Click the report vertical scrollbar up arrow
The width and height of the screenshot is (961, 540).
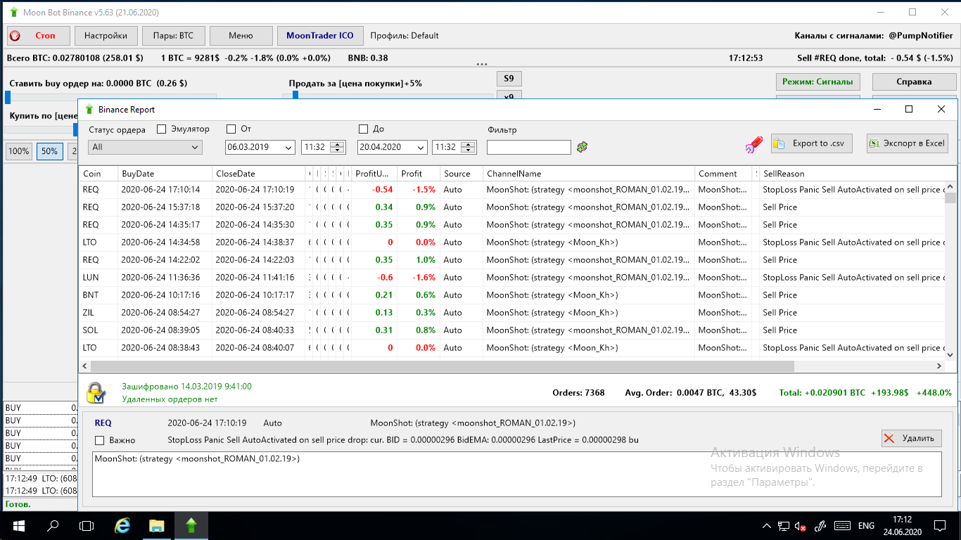click(x=950, y=187)
